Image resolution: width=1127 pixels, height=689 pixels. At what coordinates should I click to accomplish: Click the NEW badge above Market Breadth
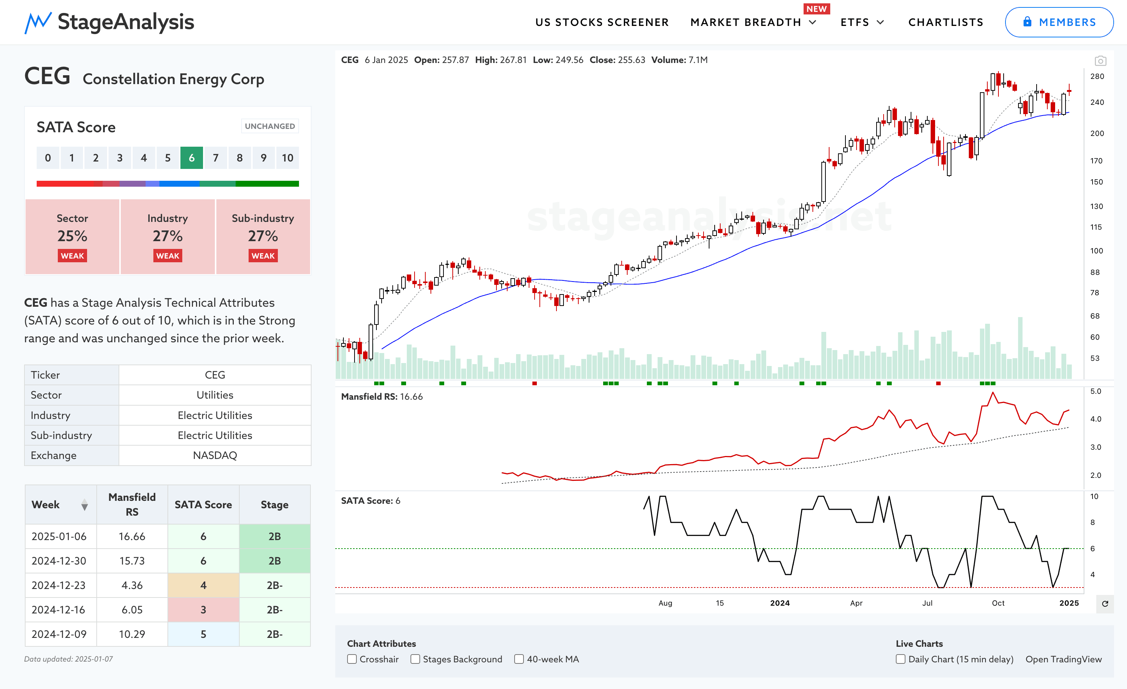coord(817,9)
